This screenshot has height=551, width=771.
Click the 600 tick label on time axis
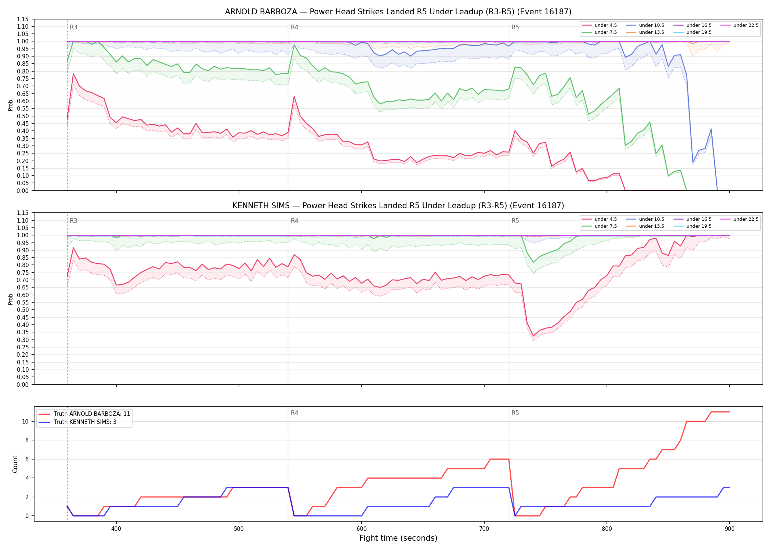click(x=361, y=529)
